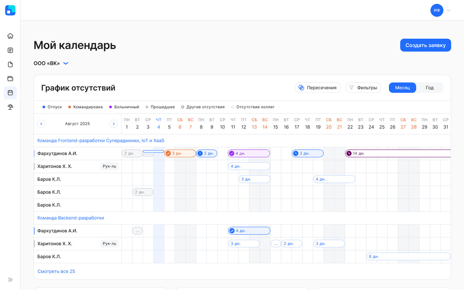Open the beach umbrella vacation icon
The width and height of the screenshot is (464, 290).
click(x=10, y=107)
